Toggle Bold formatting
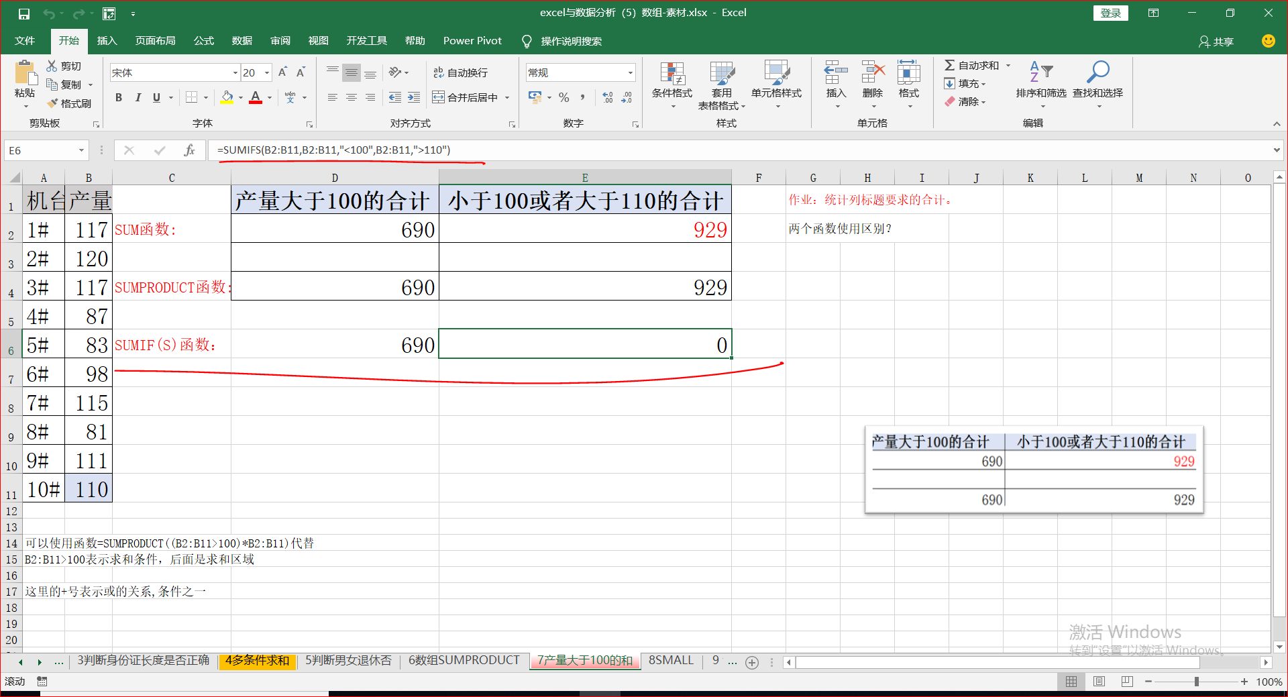This screenshot has width=1288, height=697. [x=119, y=97]
